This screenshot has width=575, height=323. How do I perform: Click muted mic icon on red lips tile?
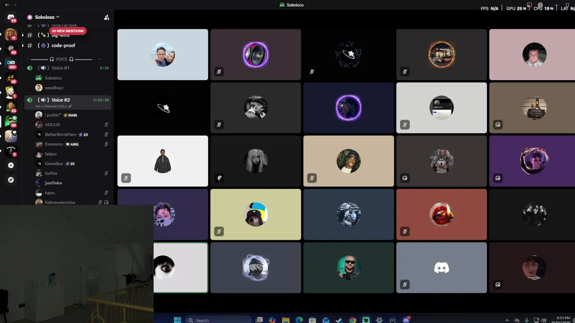point(405,231)
